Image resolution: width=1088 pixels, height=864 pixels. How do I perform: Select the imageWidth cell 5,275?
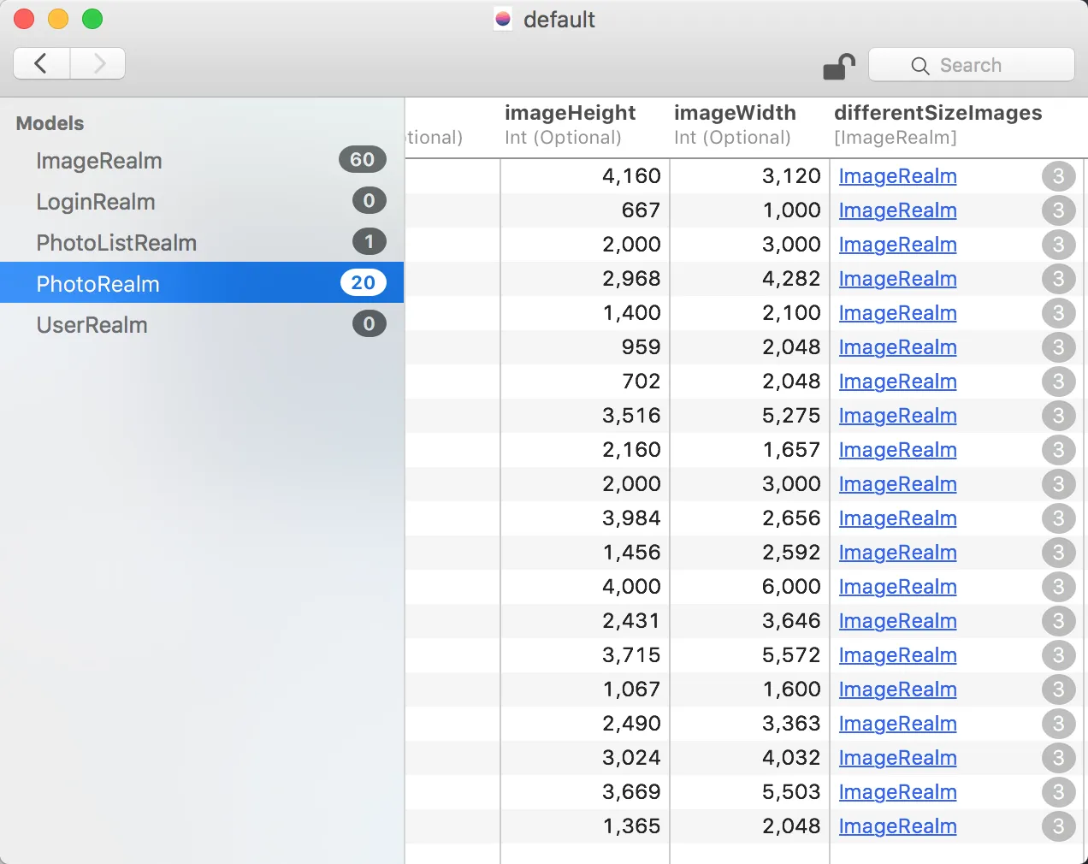pyautogui.click(x=750, y=416)
